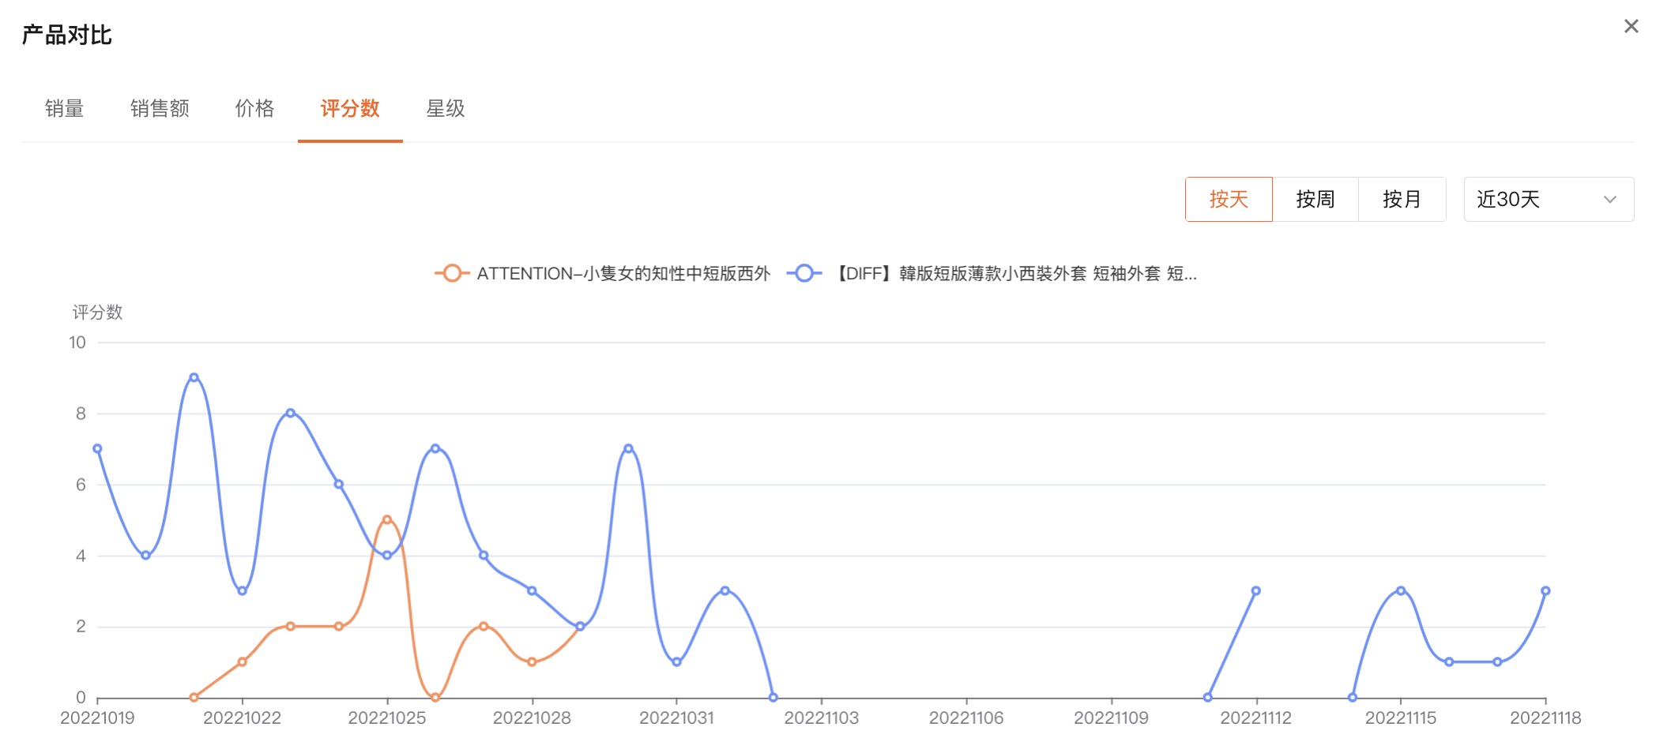The width and height of the screenshot is (1656, 753).
Task: Toggle the ATTENTION orange legend marker
Action: (x=452, y=274)
